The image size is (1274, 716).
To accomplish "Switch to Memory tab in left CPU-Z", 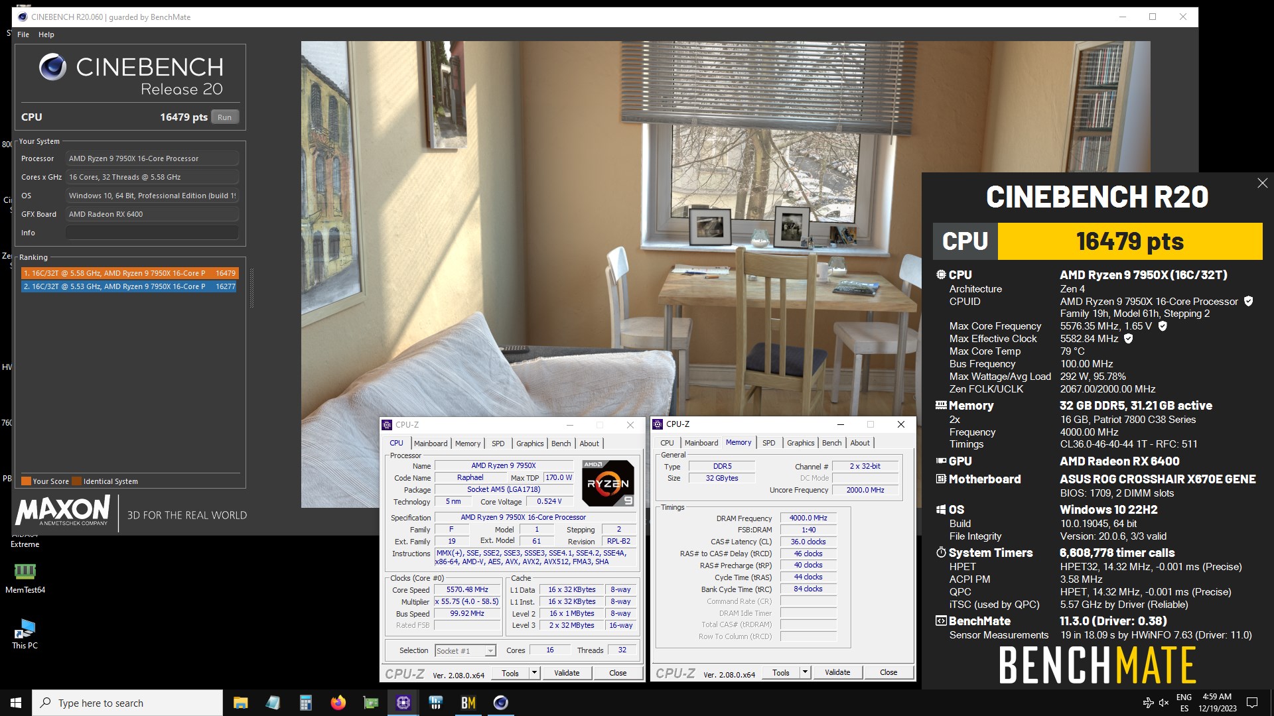I will click(x=468, y=444).
